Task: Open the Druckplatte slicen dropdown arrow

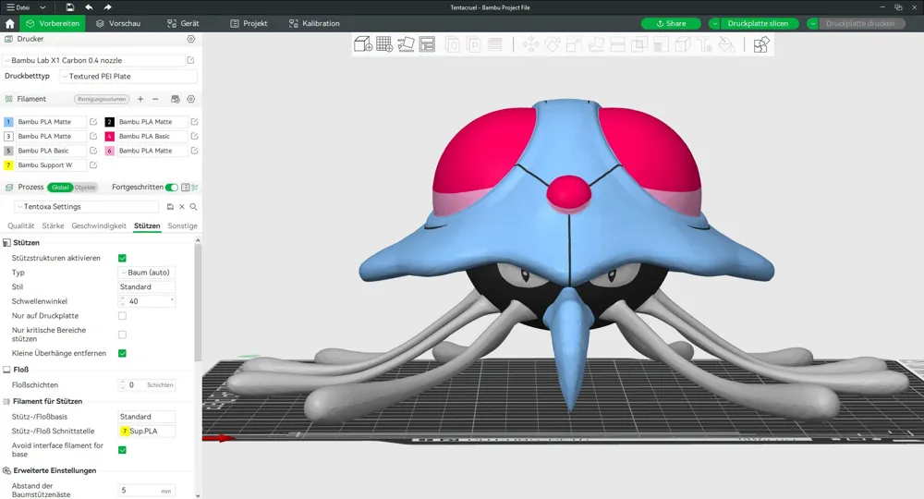Action: [714, 24]
